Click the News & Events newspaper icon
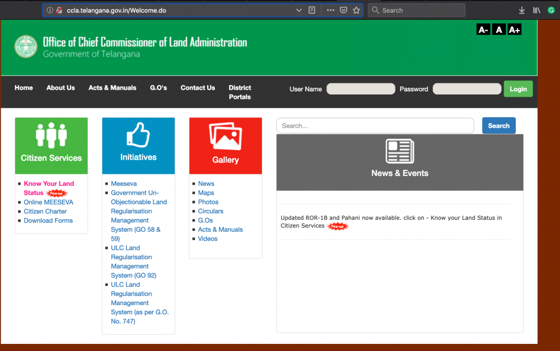560x351 pixels. click(400, 151)
